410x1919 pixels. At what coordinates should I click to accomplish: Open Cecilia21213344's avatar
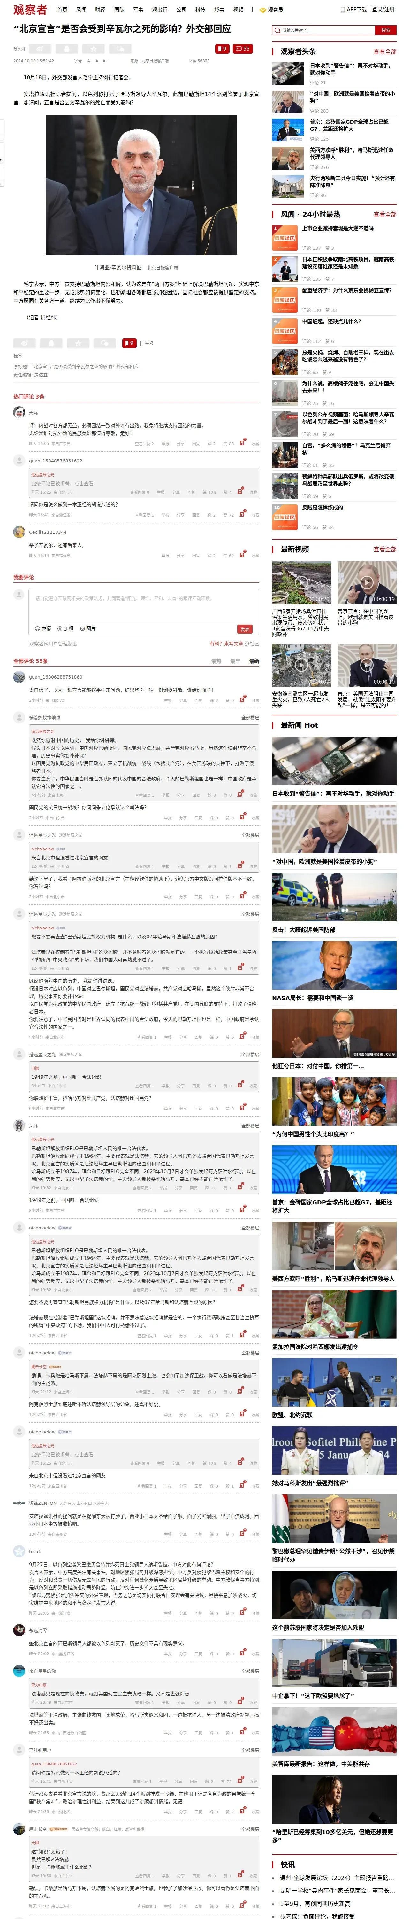point(19,531)
